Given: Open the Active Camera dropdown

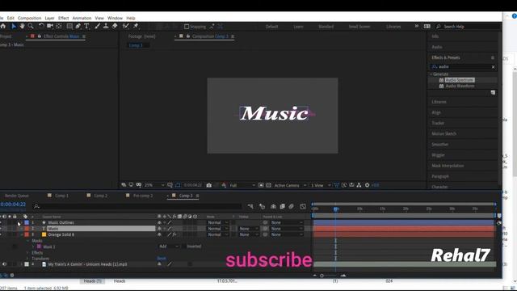Looking at the screenshot, I should point(290,185).
